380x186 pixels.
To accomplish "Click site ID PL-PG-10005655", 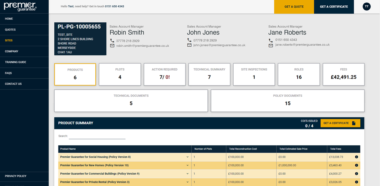I will pos(79,27).
